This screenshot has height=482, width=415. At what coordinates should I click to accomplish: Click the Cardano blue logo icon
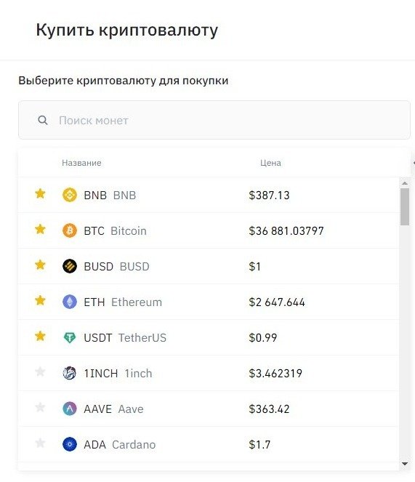70,444
